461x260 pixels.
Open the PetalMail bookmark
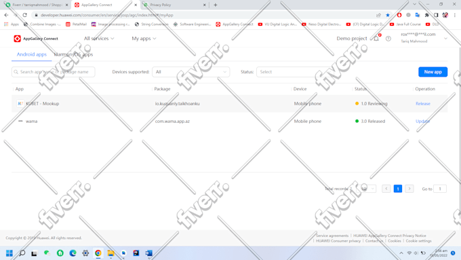click(x=76, y=24)
